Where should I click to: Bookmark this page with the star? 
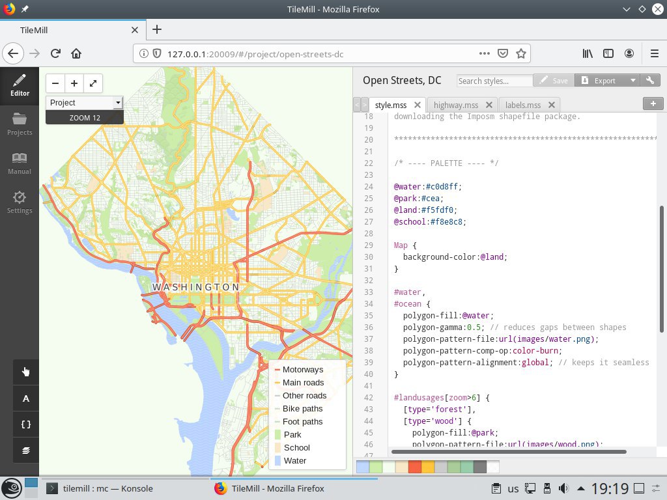tap(520, 53)
